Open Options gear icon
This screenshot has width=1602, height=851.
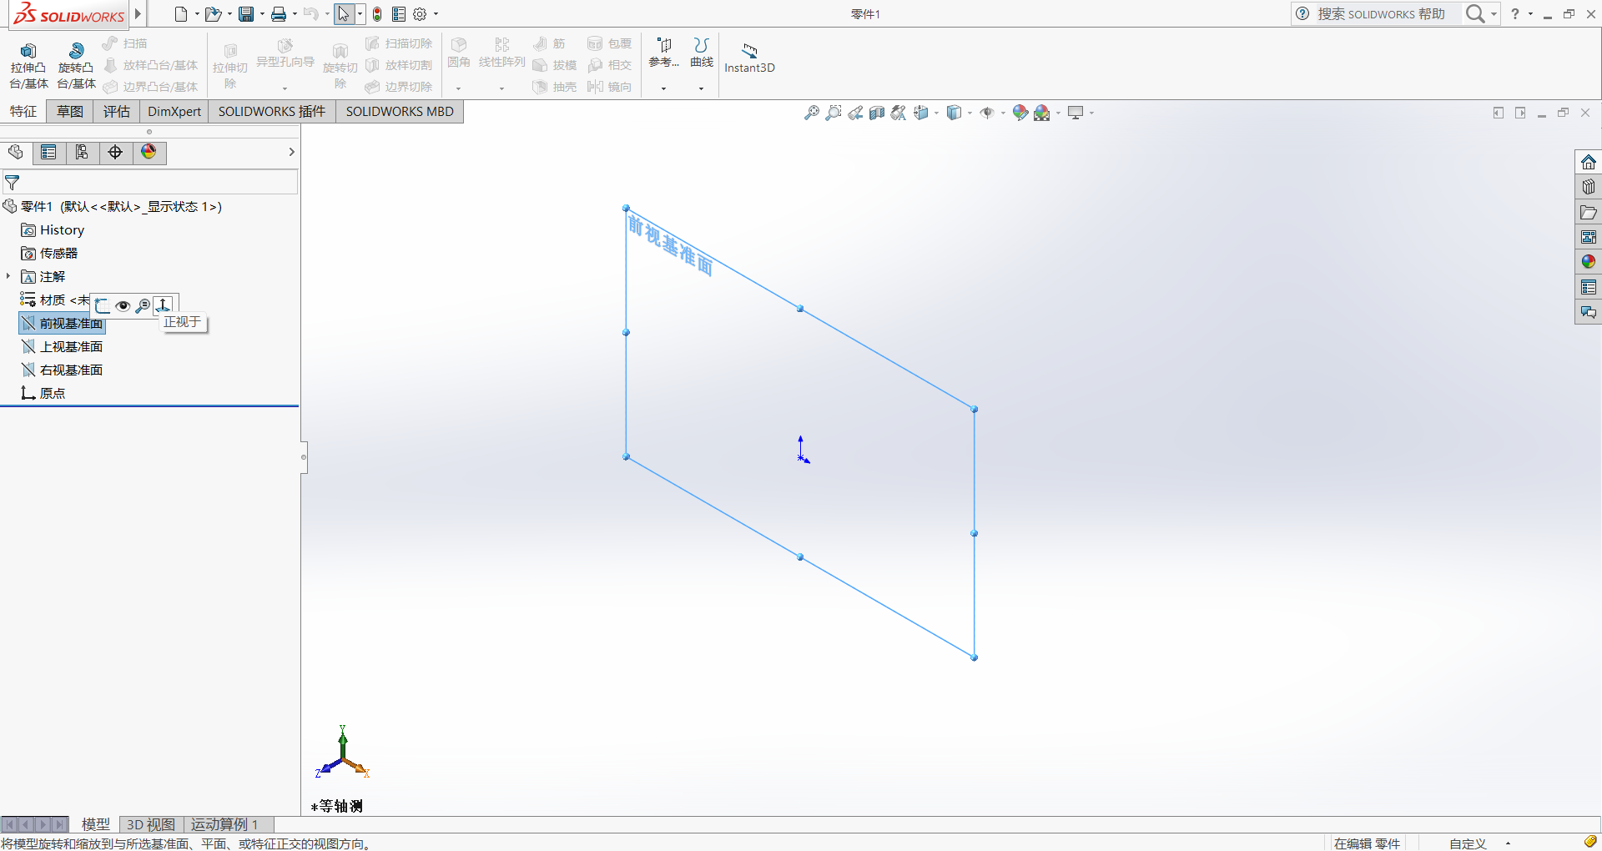point(420,14)
